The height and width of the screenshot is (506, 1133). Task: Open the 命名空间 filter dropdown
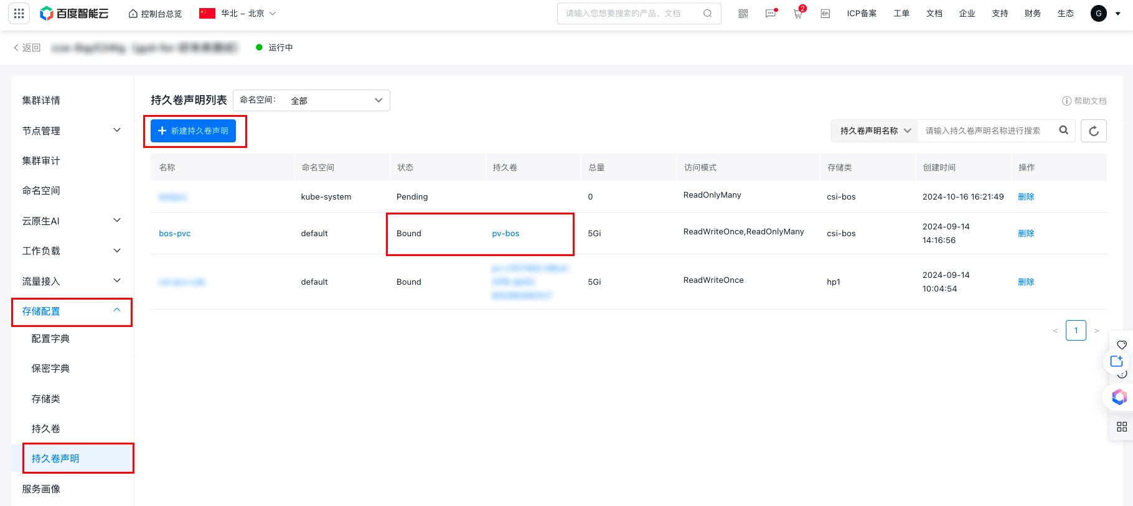(311, 100)
